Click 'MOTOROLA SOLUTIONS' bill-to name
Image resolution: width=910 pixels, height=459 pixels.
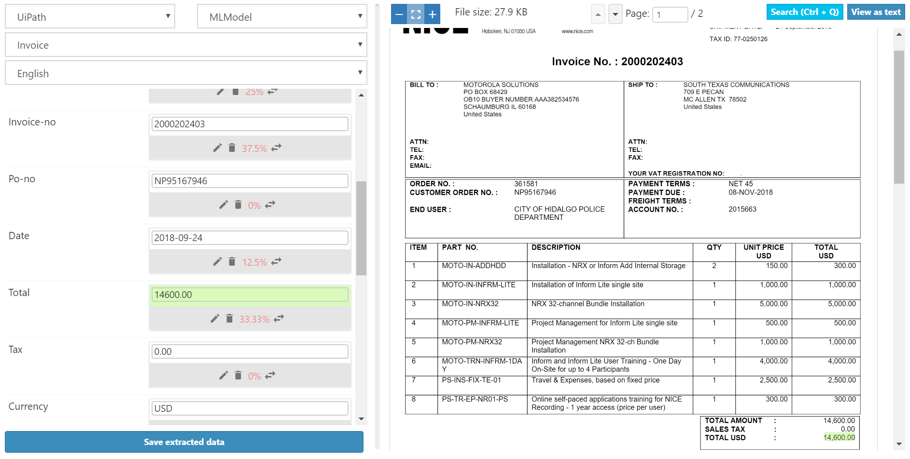coord(501,85)
